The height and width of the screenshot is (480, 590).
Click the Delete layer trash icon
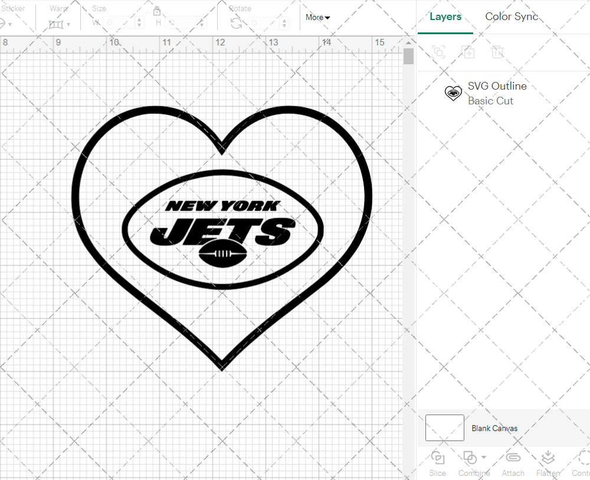497,51
